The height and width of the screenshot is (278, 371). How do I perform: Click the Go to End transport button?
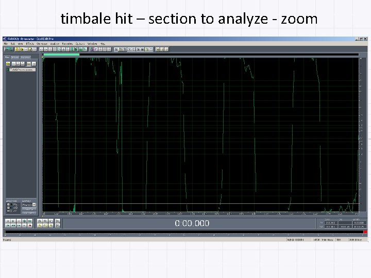click(25, 225)
